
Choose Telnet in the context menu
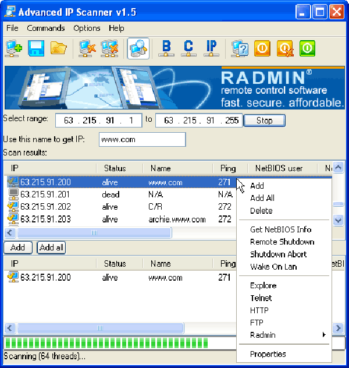[x=284, y=298]
